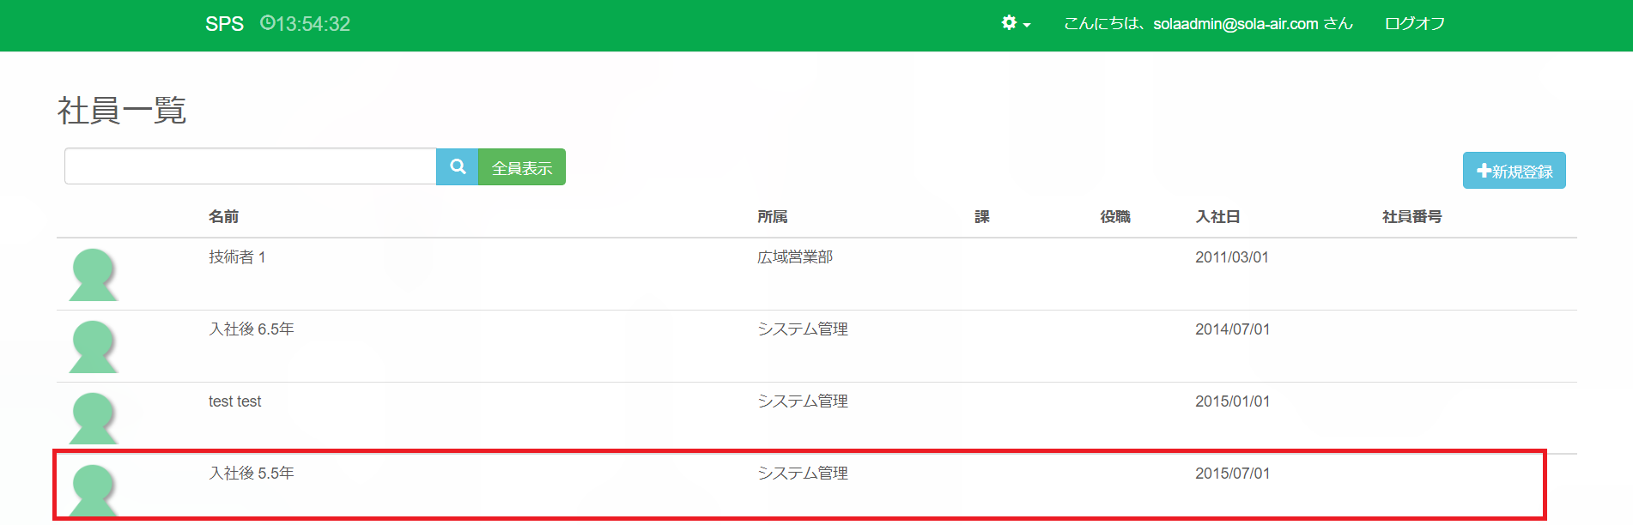Click the avatar icon for 入社後 5.5年
1633x525 pixels.
point(93,489)
